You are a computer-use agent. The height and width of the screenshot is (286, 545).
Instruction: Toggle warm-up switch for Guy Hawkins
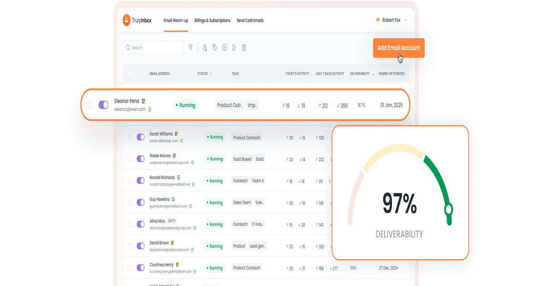[x=140, y=202]
